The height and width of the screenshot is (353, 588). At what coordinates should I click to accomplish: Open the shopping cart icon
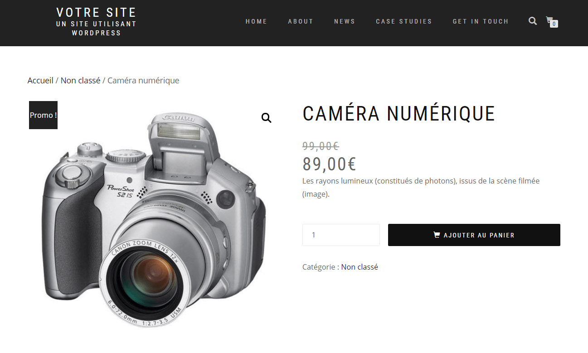point(549,20)
